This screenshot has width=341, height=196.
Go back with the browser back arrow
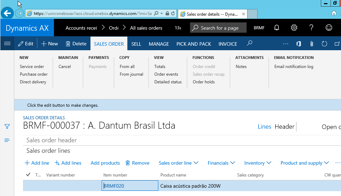pyautogui.click(x=7, y=13)
